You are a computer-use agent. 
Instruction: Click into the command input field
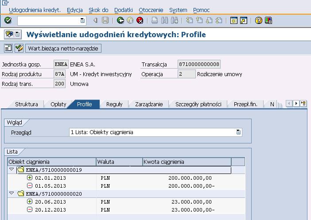[x=49, y=20]
